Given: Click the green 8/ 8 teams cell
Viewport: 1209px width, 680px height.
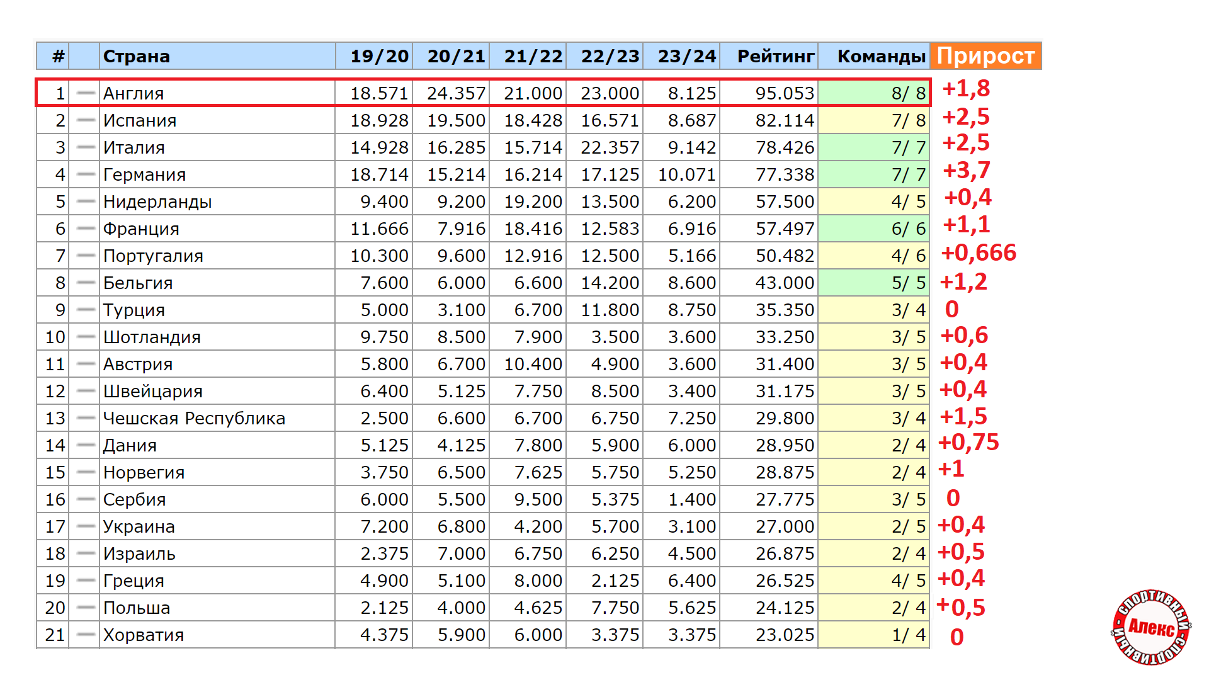Looking at the screenshot, I should 907,93.
